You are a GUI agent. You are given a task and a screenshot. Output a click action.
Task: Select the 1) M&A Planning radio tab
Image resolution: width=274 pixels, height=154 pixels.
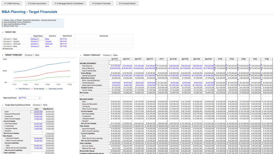pyautogui.click(x=12, y=4)
